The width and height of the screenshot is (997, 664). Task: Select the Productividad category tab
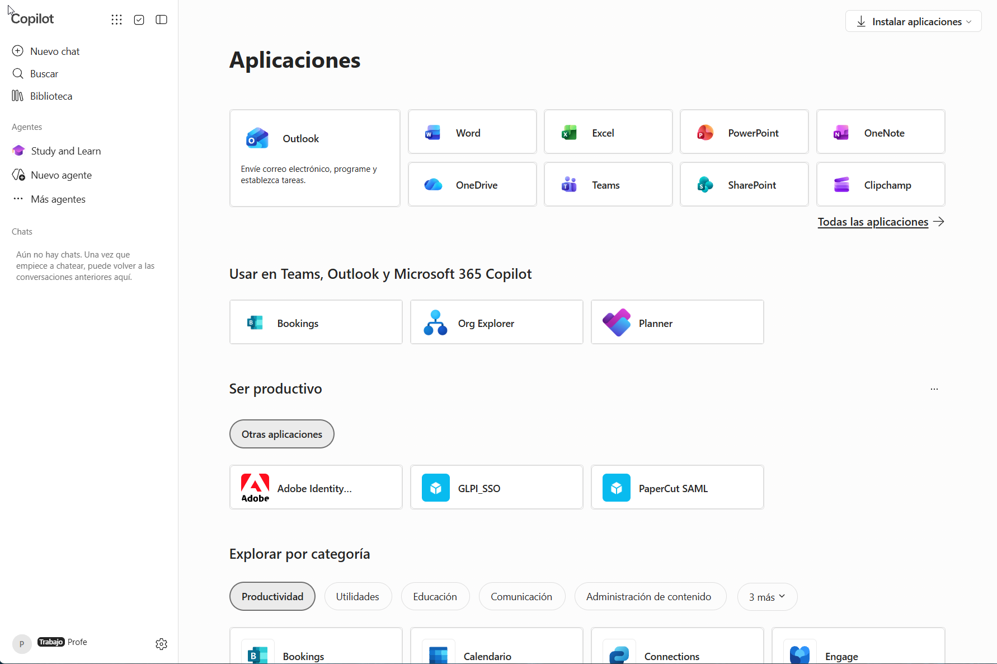272,596
